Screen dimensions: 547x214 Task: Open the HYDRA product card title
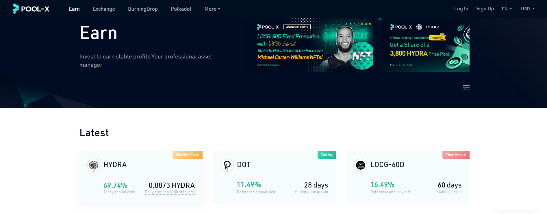pos(115,165)
